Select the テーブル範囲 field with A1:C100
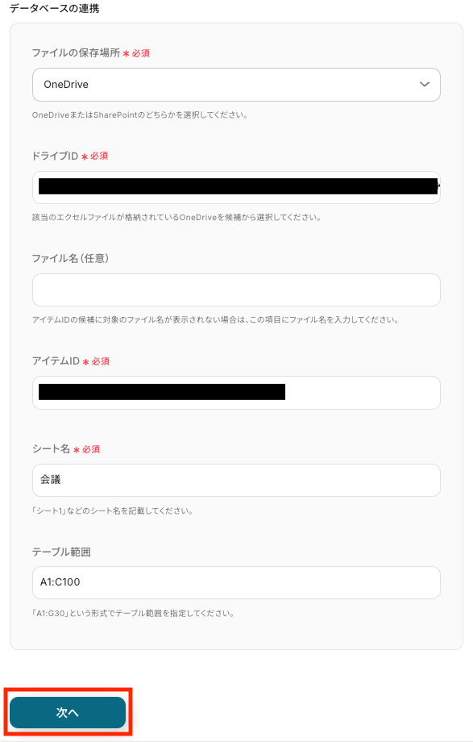Viewport: 473px width, 742px height. pos(236,582)
